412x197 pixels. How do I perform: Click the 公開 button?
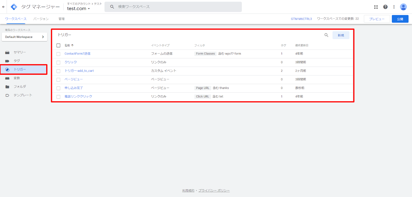(x=400, y=19)
